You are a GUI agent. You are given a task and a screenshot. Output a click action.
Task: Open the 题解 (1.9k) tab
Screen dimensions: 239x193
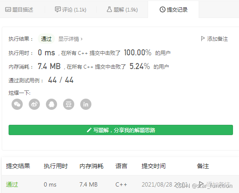pos(122,9)
